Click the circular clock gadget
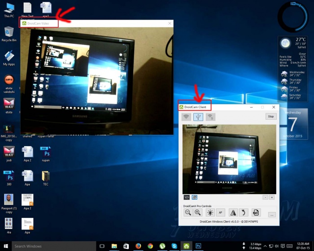The image size is (314, 251). (293, 17)
